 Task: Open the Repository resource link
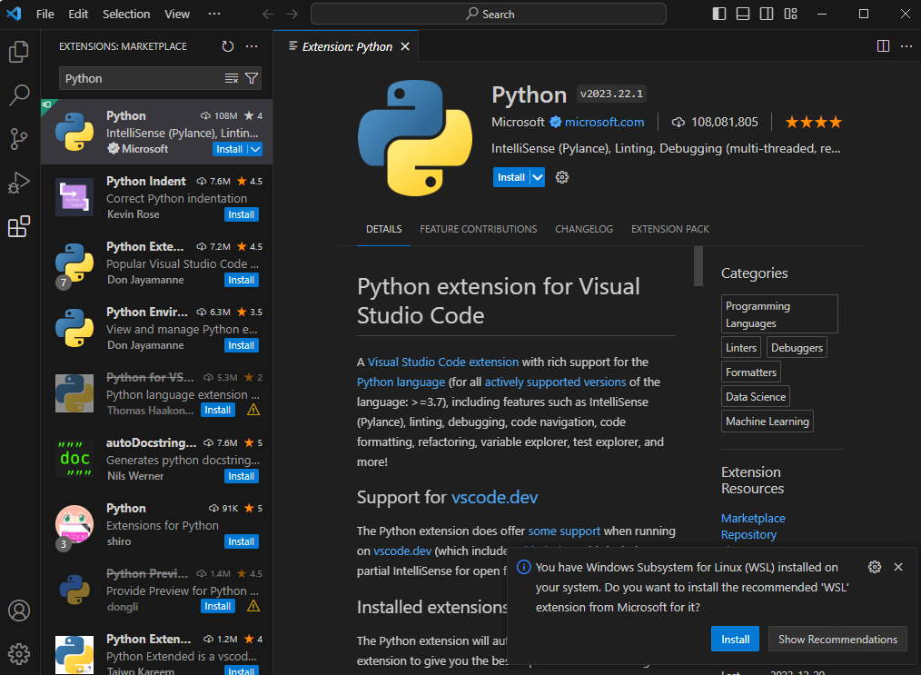click(x=749, y=534)
